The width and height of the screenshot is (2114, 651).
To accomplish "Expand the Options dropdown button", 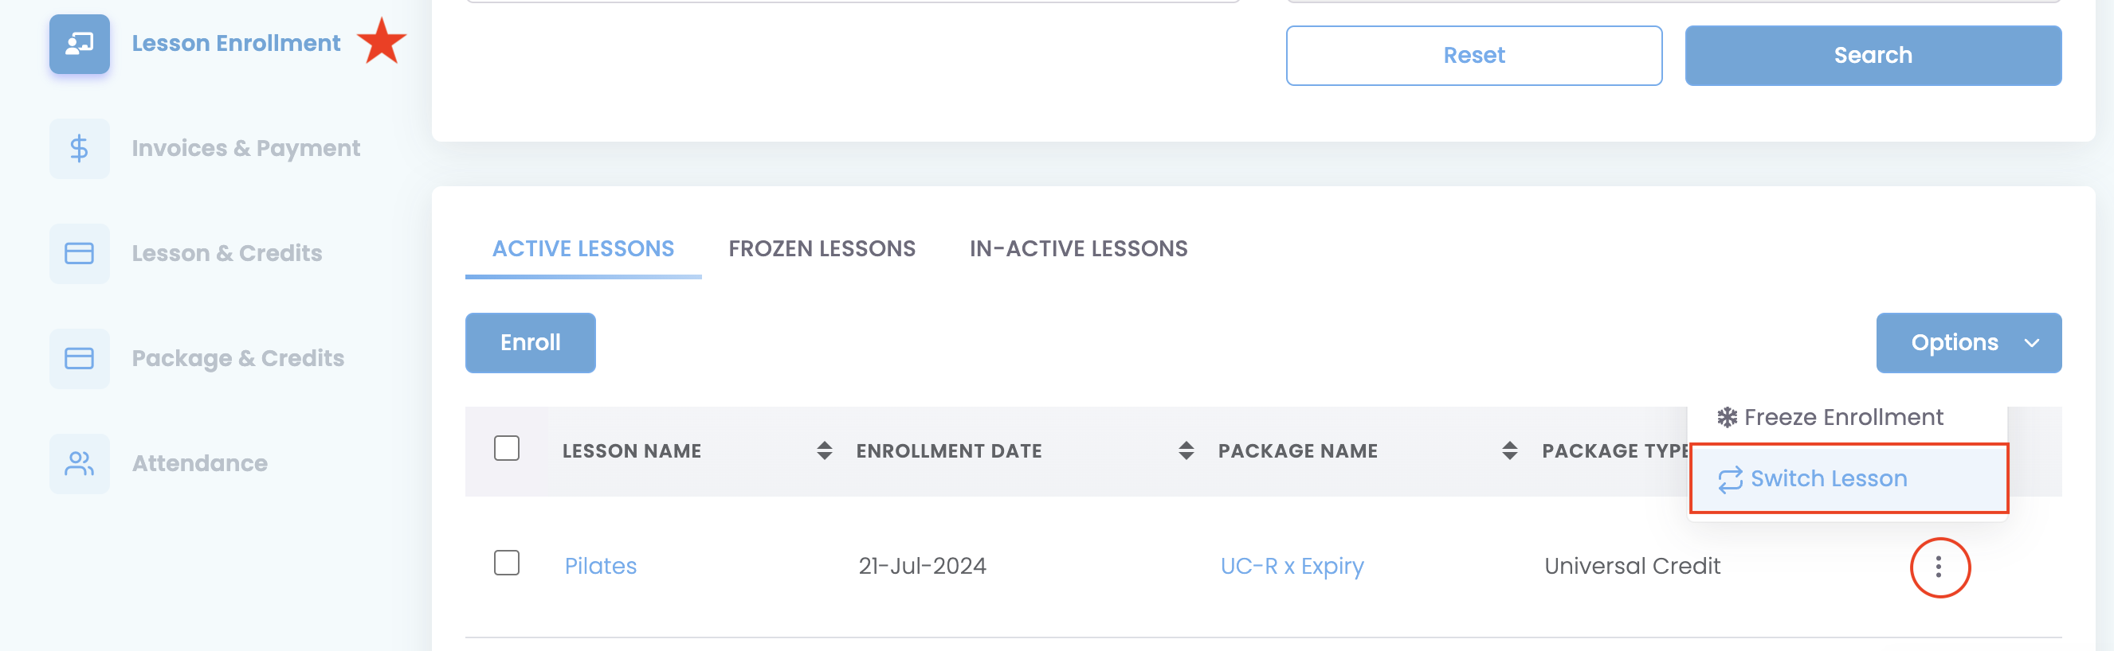I will coord(1968,343).
